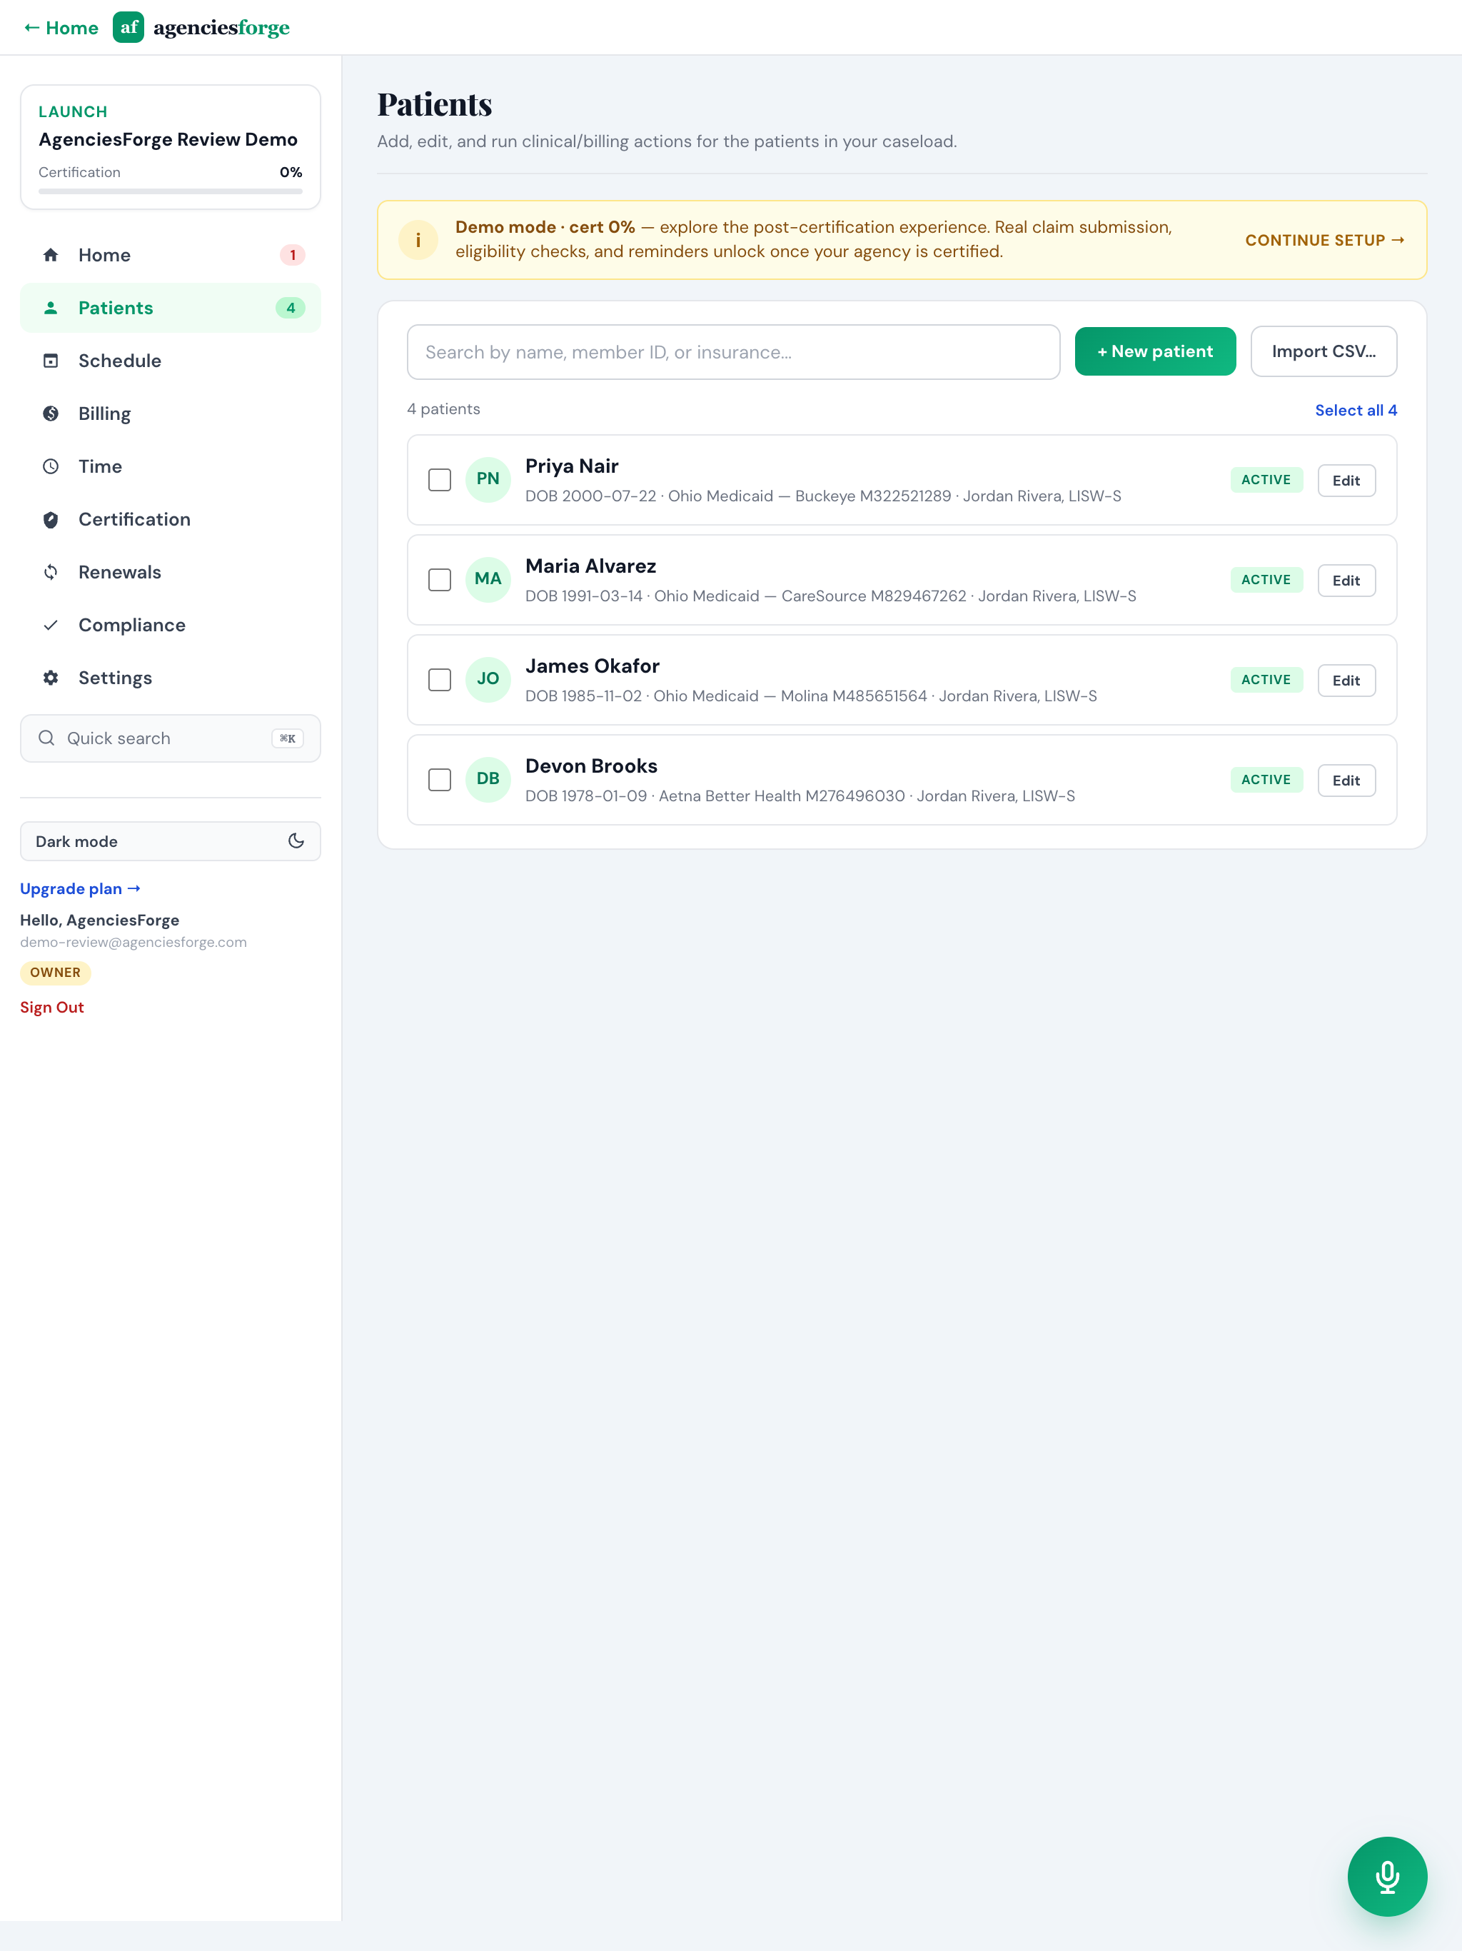Click the Schedule calendar icon
This screenshot has width=1462, height=1951.
[51, 361]
